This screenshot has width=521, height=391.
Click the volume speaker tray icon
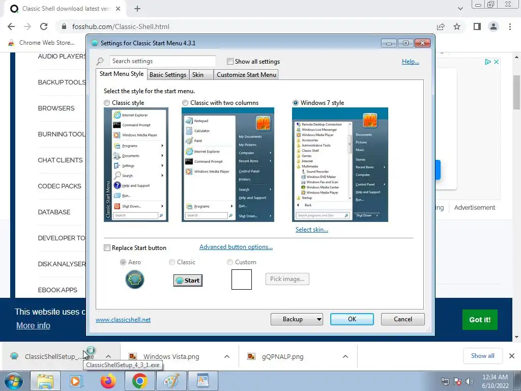pyautogui.click(x=470, y=381)
